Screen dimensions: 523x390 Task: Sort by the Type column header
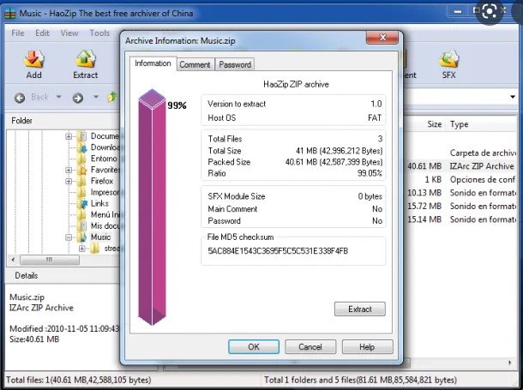point(459,124)
